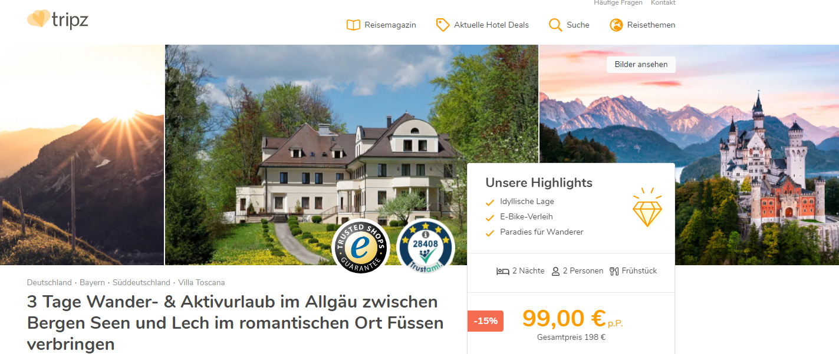The width and height of the screenshot is (839, 354).
Task: Select the Reisemagazin menu item
Action: 390,25
